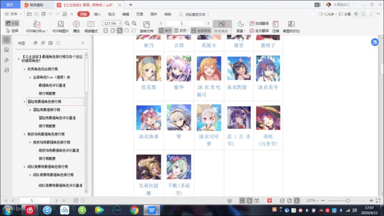Screen dimensions: 384x216
Task: Click the settings gear icon at top right
Action: (x=356, y=14)
